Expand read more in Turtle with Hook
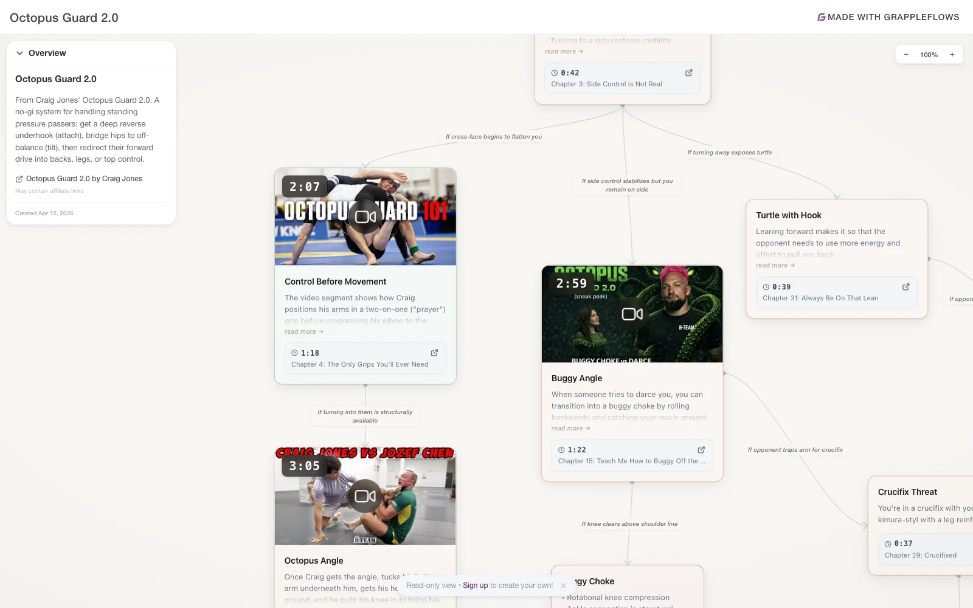The width and height of the screenshot is (973, 608). [x=775, y=265]
